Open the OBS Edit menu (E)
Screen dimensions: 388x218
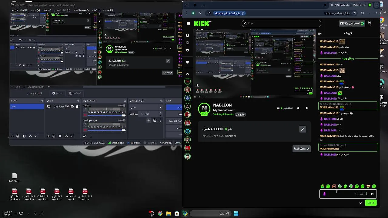(24, 10)
